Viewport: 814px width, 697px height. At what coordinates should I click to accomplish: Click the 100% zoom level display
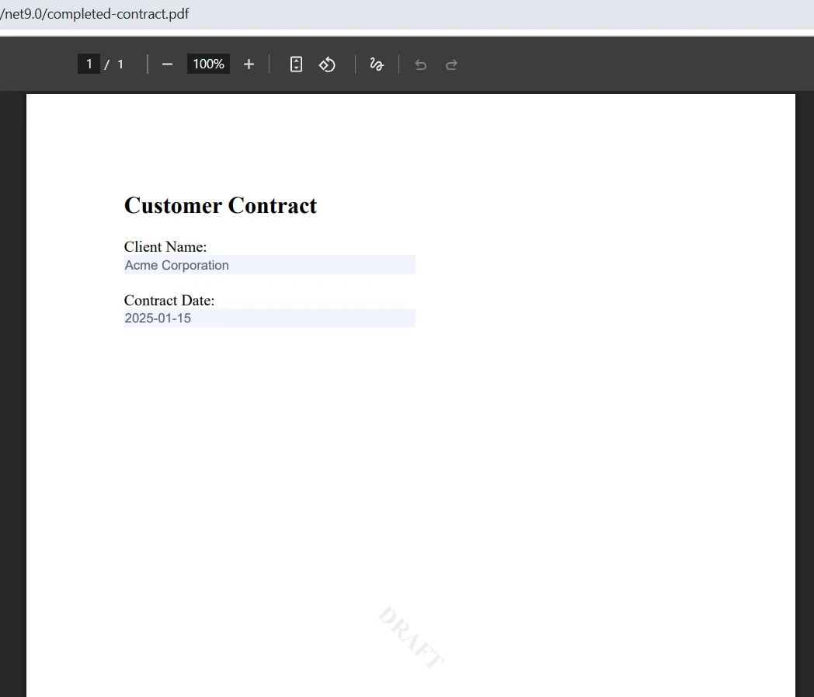207,64
